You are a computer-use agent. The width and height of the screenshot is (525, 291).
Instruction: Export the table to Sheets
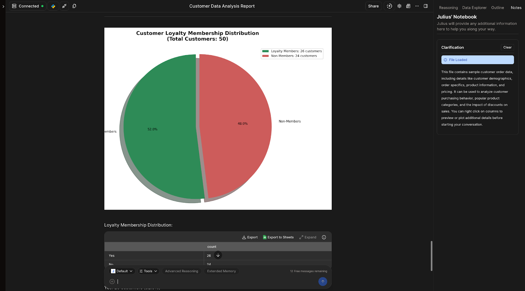click(x=278, y=237)
